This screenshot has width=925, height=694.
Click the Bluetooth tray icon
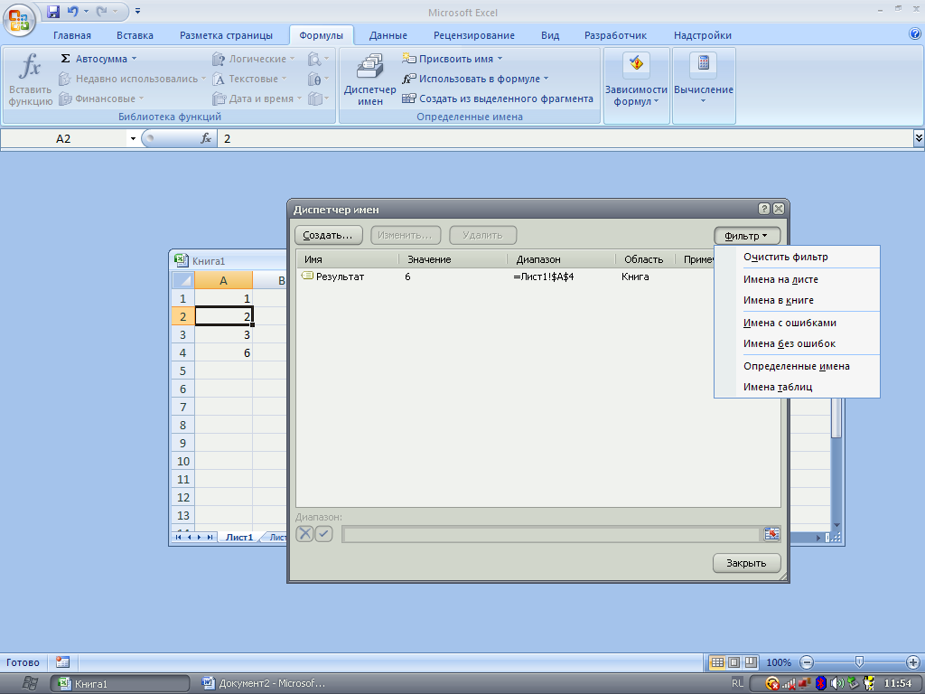[x=820, y=683]
